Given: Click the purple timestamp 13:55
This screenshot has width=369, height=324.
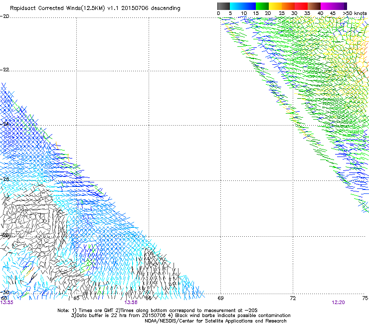Looking at the screenshot, I should point(7,303).
